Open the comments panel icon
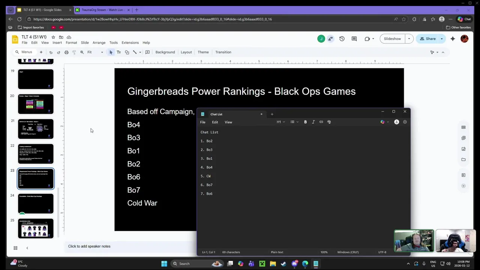Image resolution: width=480 pixels, height=270 pixels. pyautogui.click(x=354, y=39)
